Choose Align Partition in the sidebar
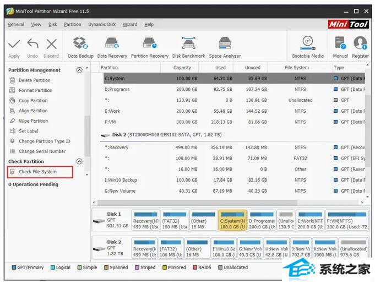This screenshot has width=375, height=284. coord(33,111)
